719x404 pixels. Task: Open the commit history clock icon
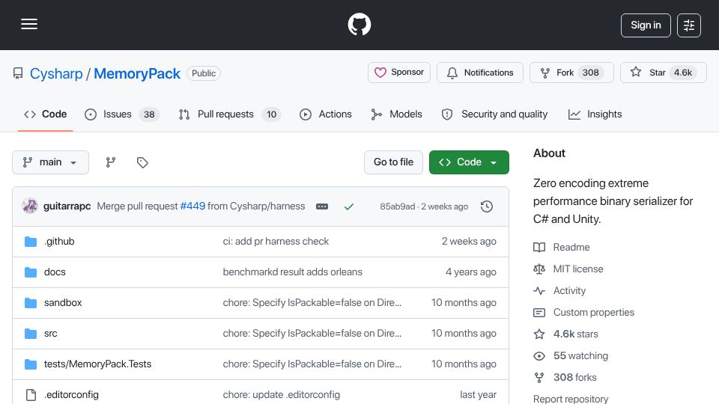click(487, 206)
